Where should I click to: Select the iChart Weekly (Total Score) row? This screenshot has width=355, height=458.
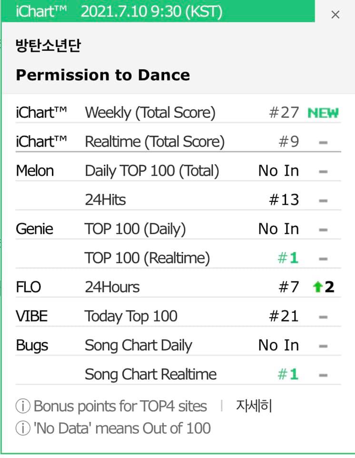[150, 113]
